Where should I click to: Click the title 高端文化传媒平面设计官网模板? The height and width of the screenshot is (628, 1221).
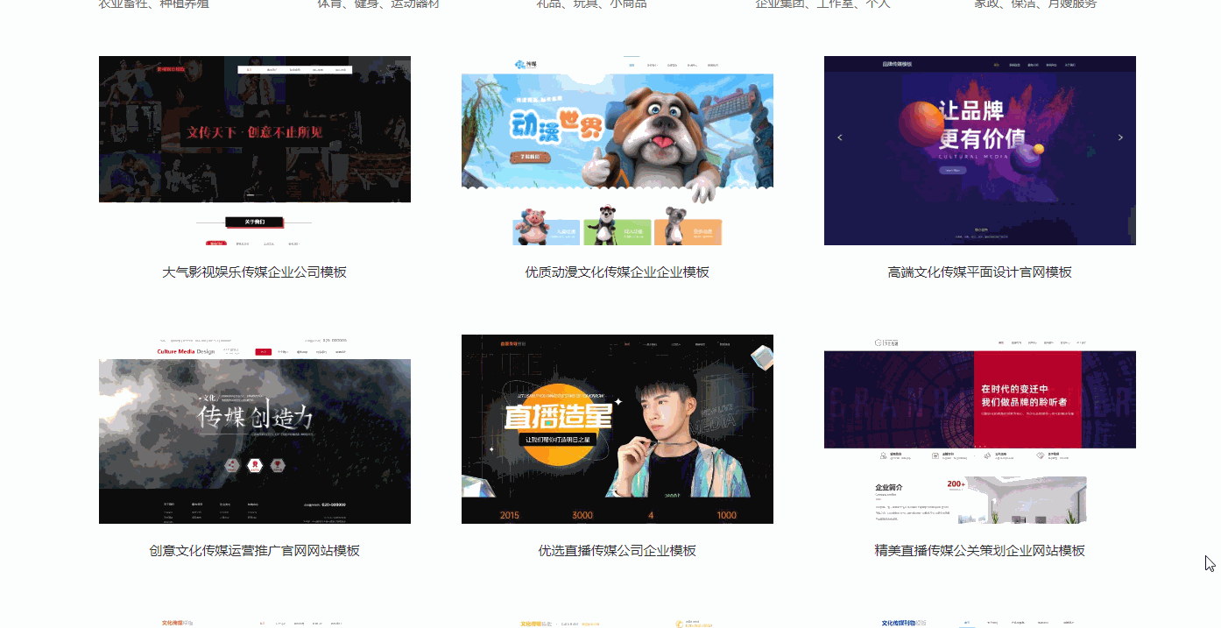tap(980, 272)
